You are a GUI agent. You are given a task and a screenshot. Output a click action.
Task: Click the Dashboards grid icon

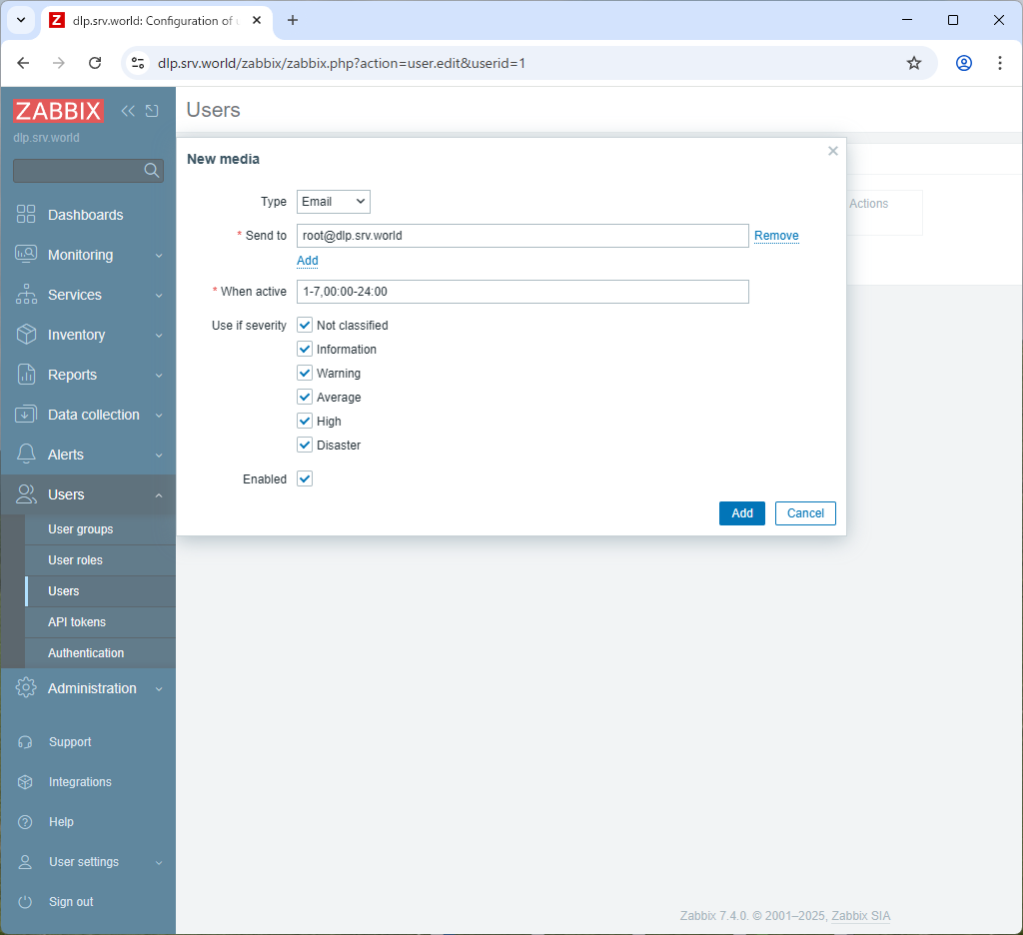(26, 214)
